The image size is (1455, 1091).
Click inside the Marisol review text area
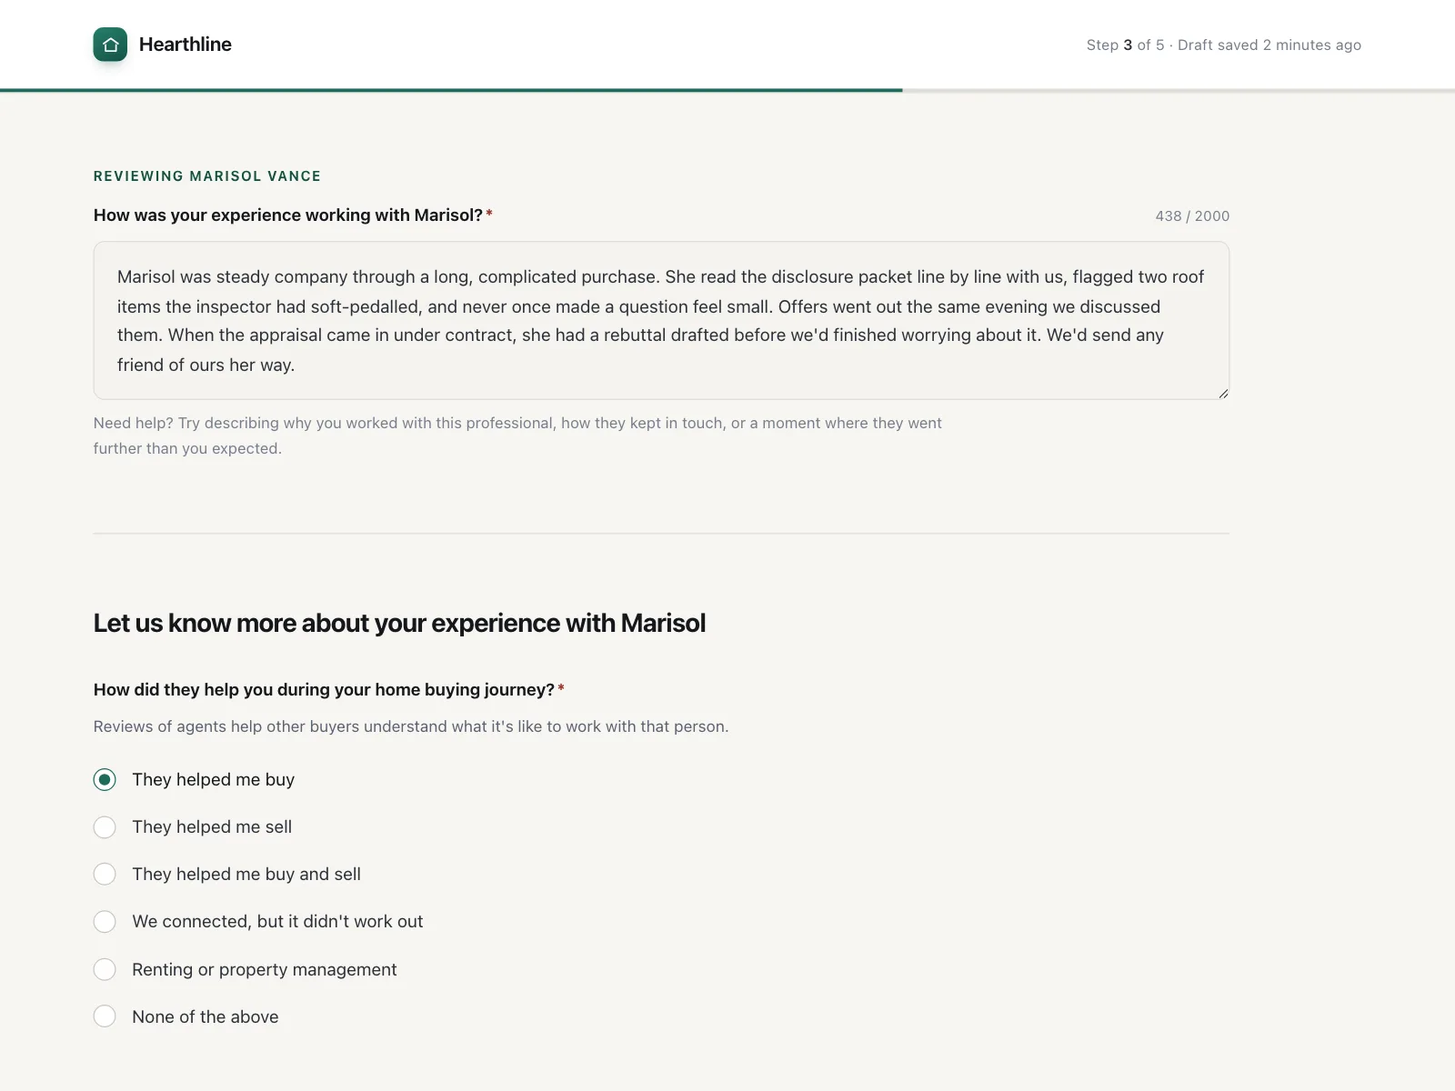pyautogui.click(x=661, y=320)
